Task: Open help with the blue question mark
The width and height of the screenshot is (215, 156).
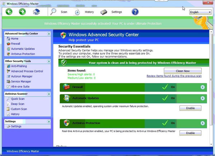Action: coord(135,12)
